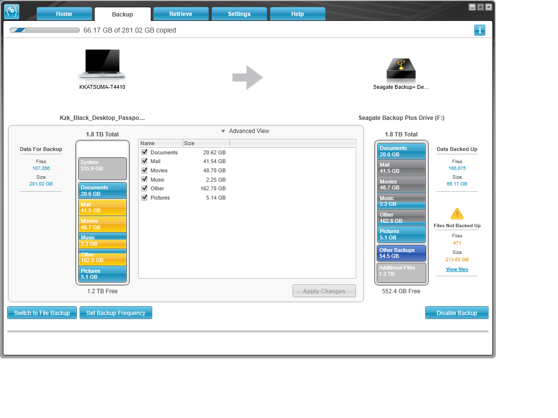This screenshot has height=418, width=558.
Task: Click the Pictures size 5.14 GB
Action: [x=216, y=198]
